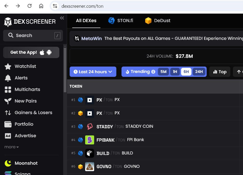
Task: Go to browser home page icon
Action: click(41, 6)
